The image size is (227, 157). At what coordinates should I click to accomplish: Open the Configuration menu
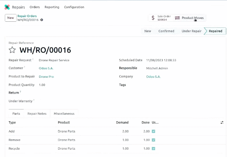(x=74, y=7)
